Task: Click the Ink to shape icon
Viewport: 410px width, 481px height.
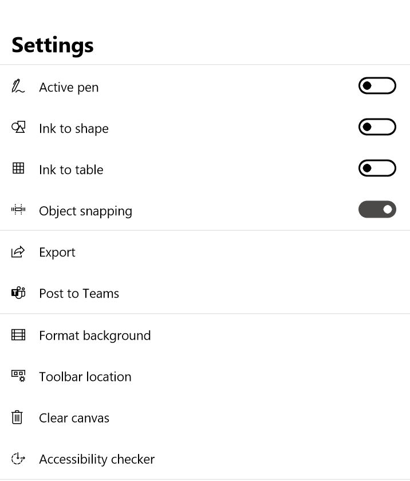Action: pyautogui.click(x=18, y=128)
